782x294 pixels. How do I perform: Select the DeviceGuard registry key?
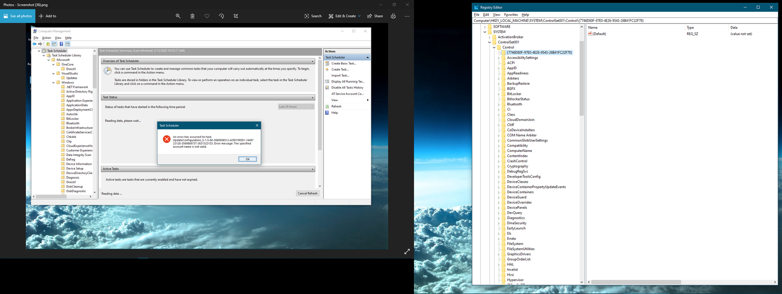517,197
